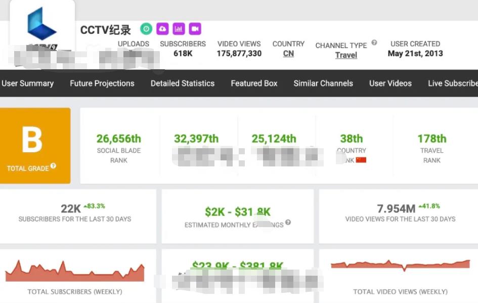
Task: Click the Travel channel type link
Action: point(346,55)
